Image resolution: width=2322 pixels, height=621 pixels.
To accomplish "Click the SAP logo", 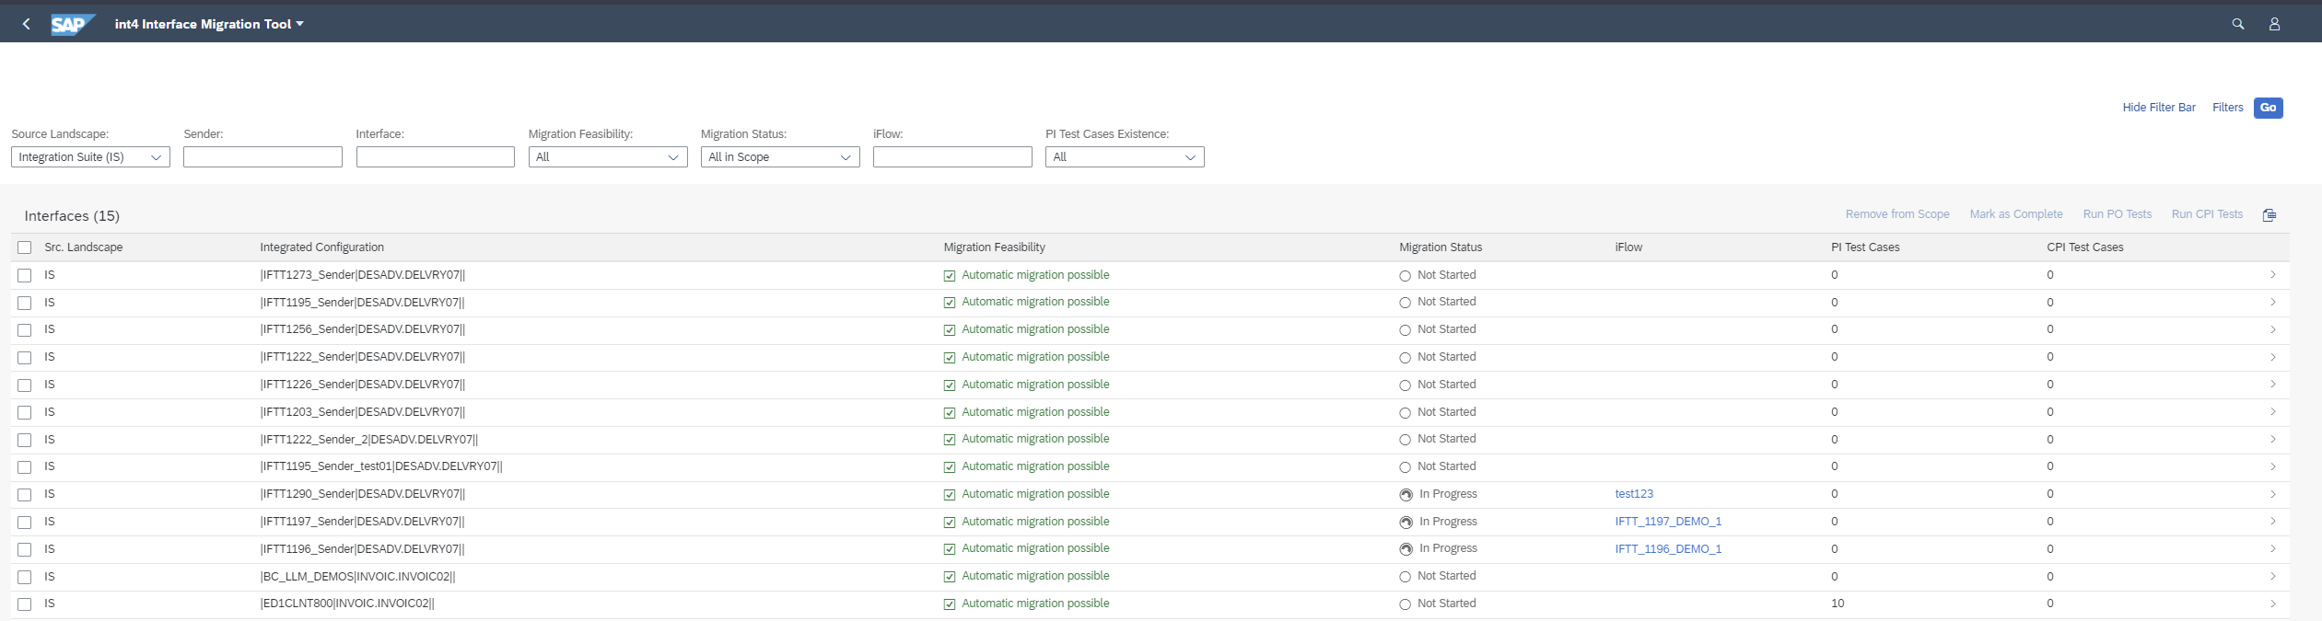I will [x=72, y=24].
